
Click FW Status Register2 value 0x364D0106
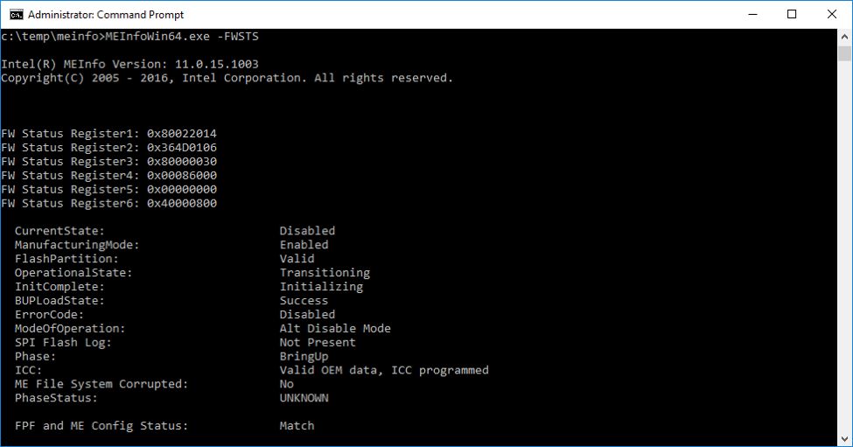click(x=181, y=147)
